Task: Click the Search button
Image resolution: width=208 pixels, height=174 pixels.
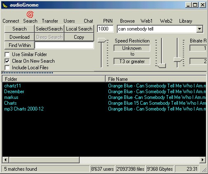Action: point(19,29)
